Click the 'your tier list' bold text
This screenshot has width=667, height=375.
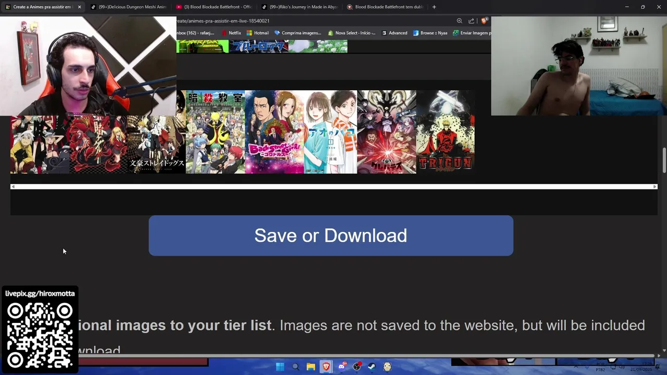pyautogui.click(x=229, y=325)
